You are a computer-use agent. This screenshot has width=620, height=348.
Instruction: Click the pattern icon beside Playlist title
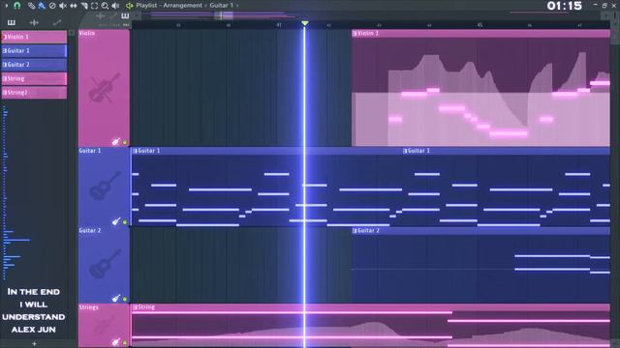[129, 6]
